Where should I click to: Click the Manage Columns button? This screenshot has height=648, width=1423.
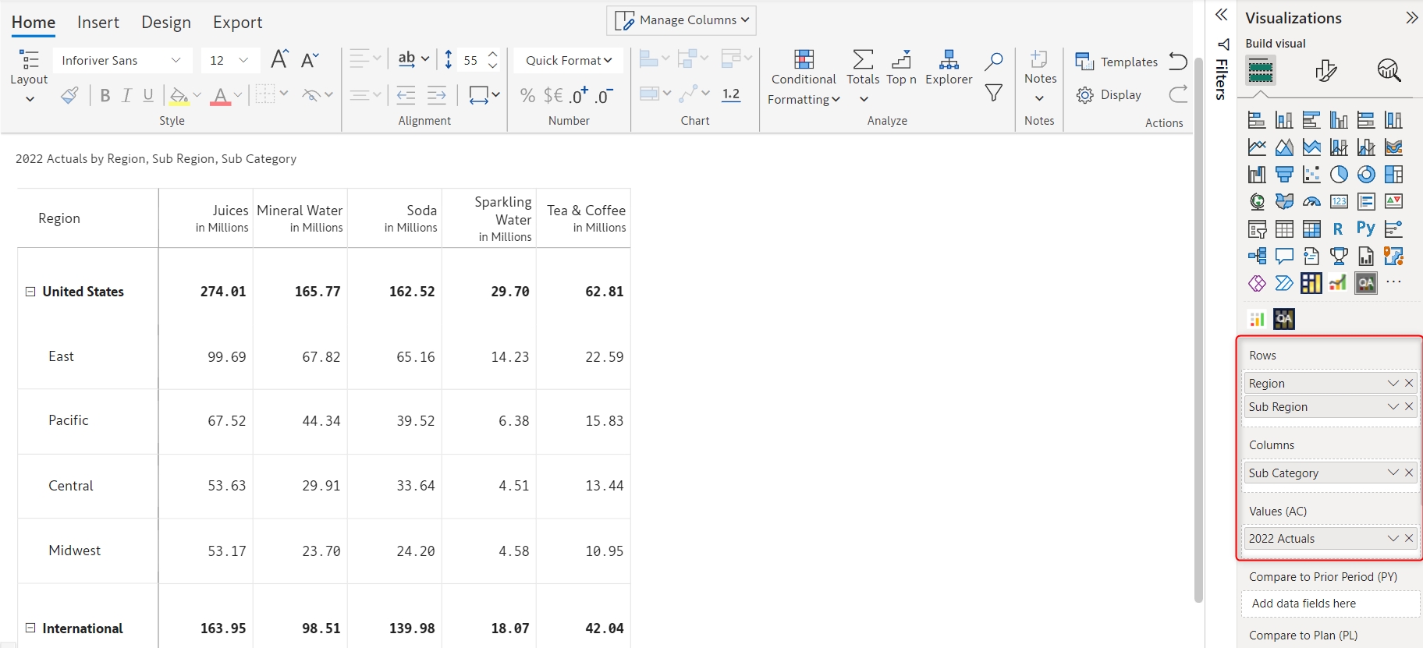(x=681, y=20)
